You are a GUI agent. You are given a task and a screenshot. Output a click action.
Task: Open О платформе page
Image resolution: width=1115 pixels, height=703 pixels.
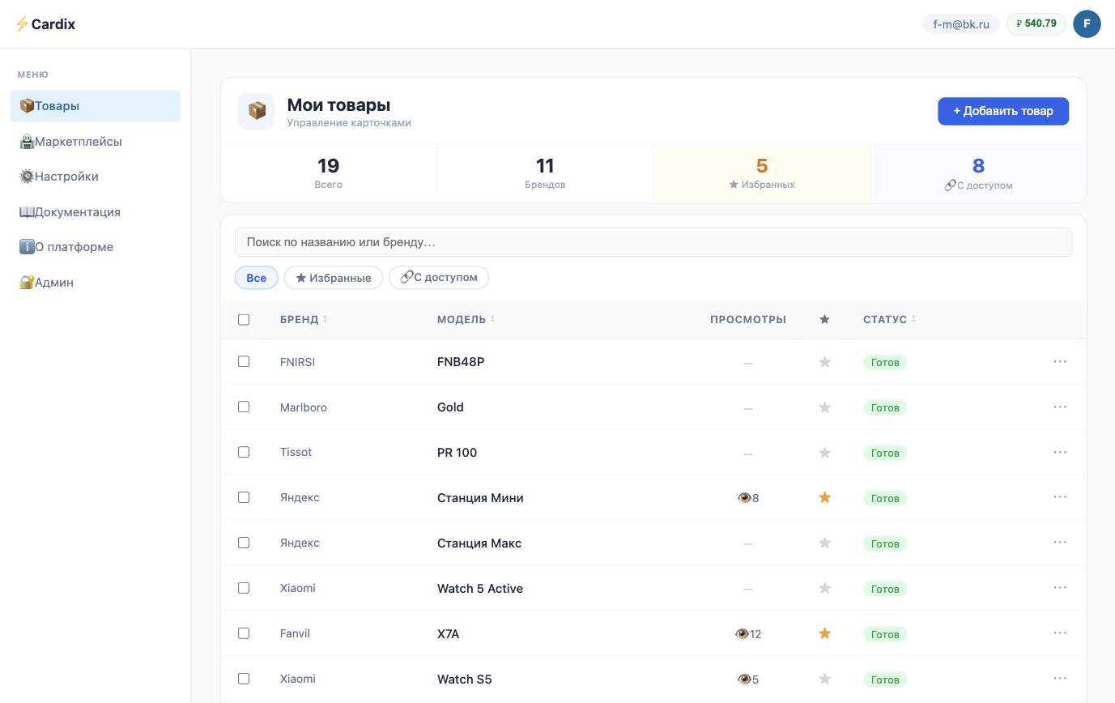pos(95,247)
